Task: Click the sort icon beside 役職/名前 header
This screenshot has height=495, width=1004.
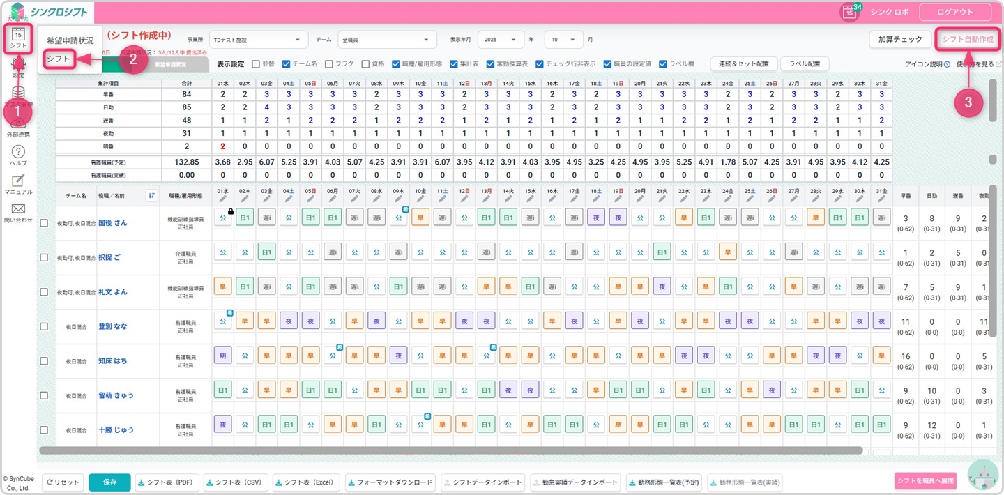Action: tap(152, 195)
